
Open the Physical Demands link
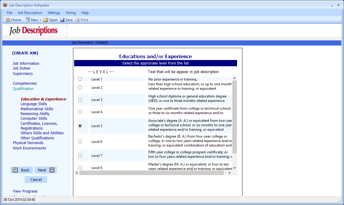pos(28,143)
